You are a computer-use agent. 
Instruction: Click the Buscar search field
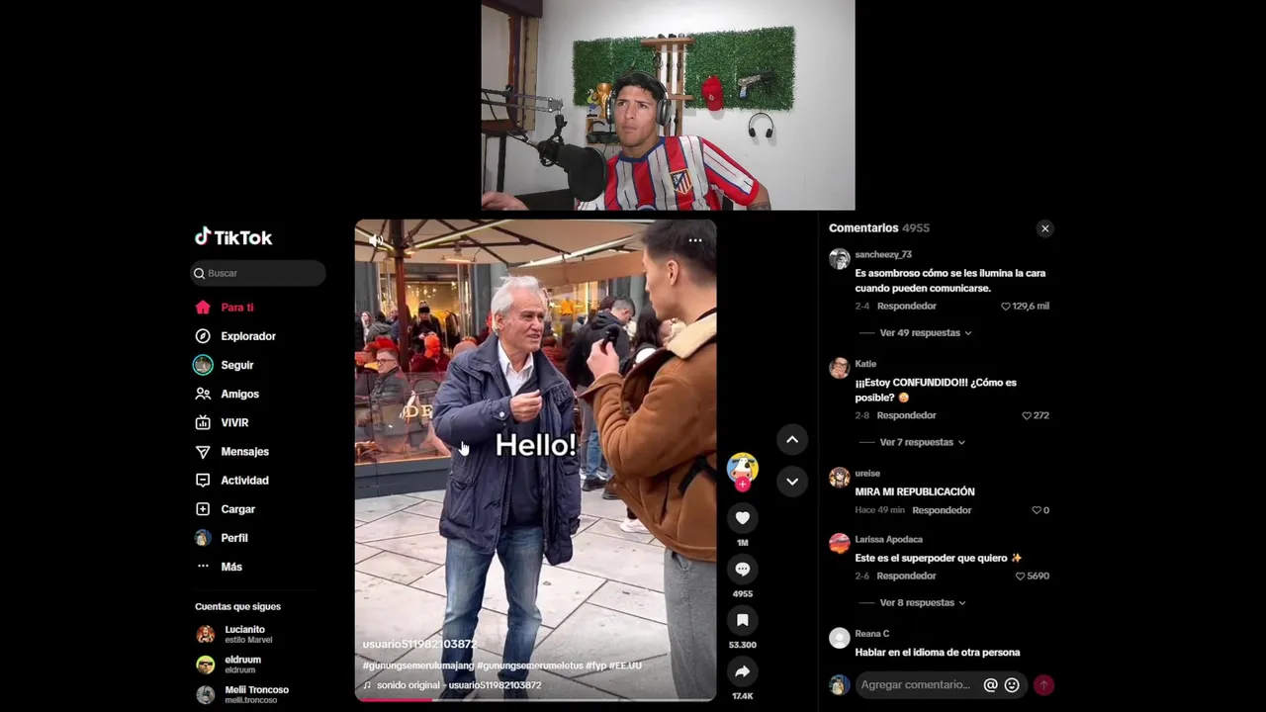257,273
